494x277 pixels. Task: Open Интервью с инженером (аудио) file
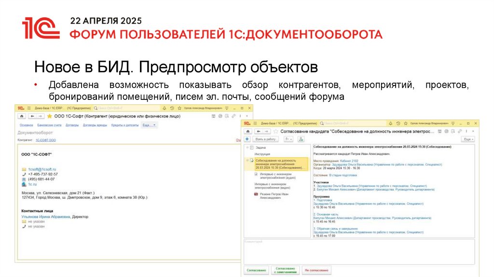pyautogui.click(x=277, y=176)
